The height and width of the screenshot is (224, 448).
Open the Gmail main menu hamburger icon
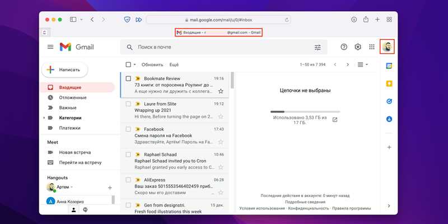[x=50, y=47]
